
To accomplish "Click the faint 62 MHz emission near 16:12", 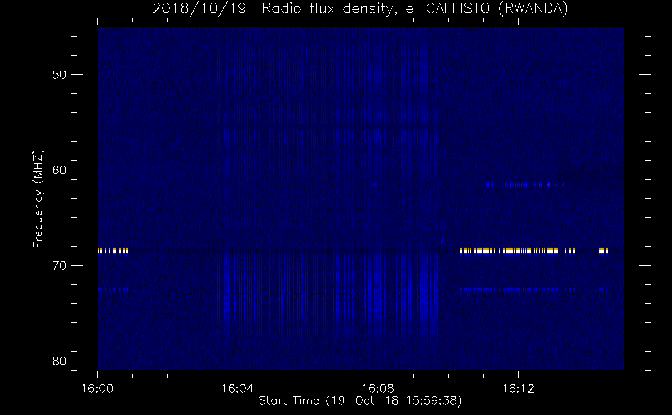I will pyautogui.click(x=525, y=185).
